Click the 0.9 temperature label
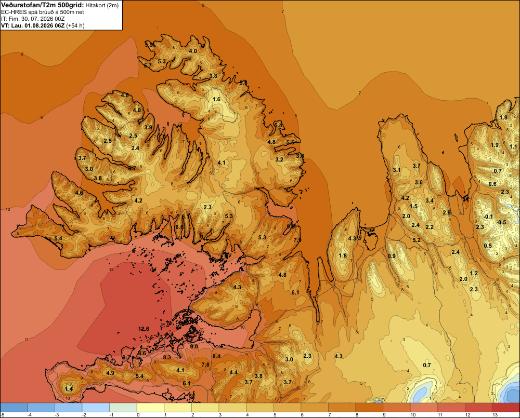This screenshot has width=520, height=418. coord(392,256)
